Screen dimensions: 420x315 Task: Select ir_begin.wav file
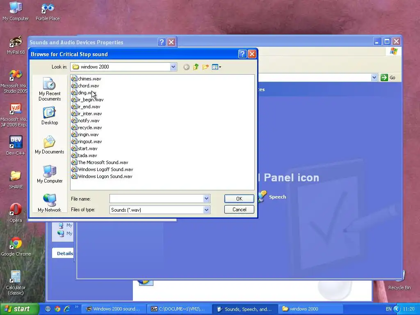(88, 100)
